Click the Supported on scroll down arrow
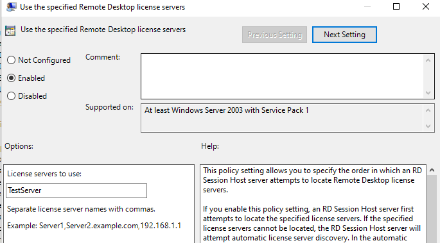 coord(428,126)
